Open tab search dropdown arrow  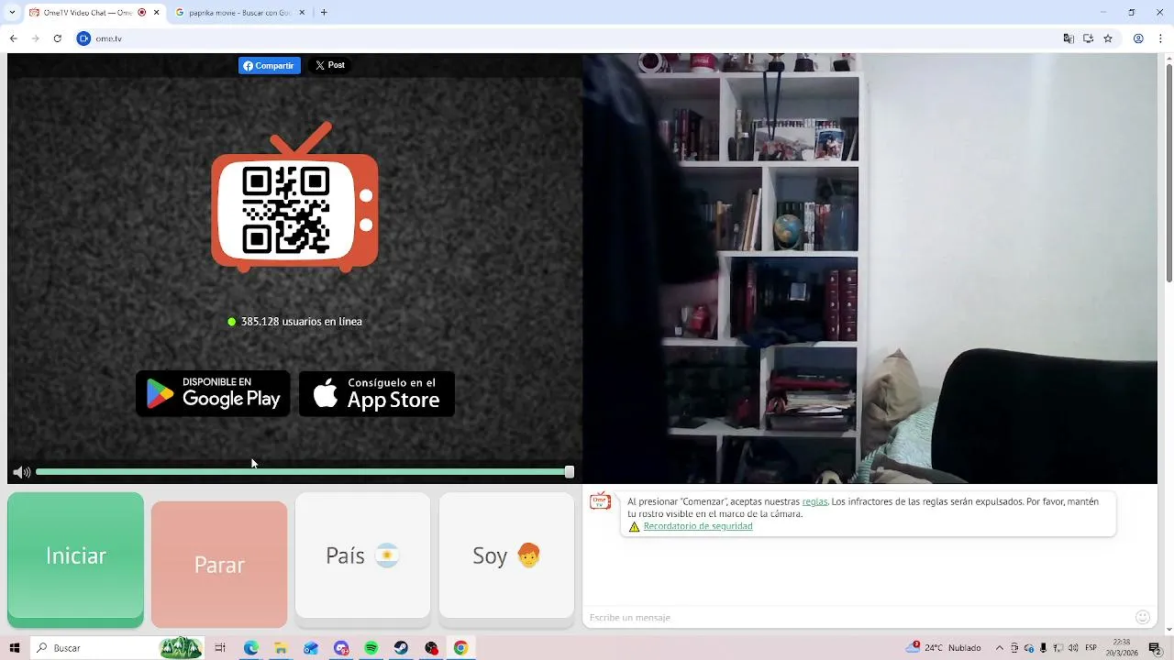[x=12, y=13]
